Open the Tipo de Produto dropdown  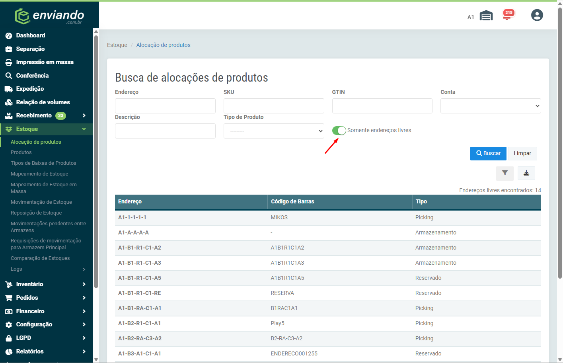(x=274, y=131)
